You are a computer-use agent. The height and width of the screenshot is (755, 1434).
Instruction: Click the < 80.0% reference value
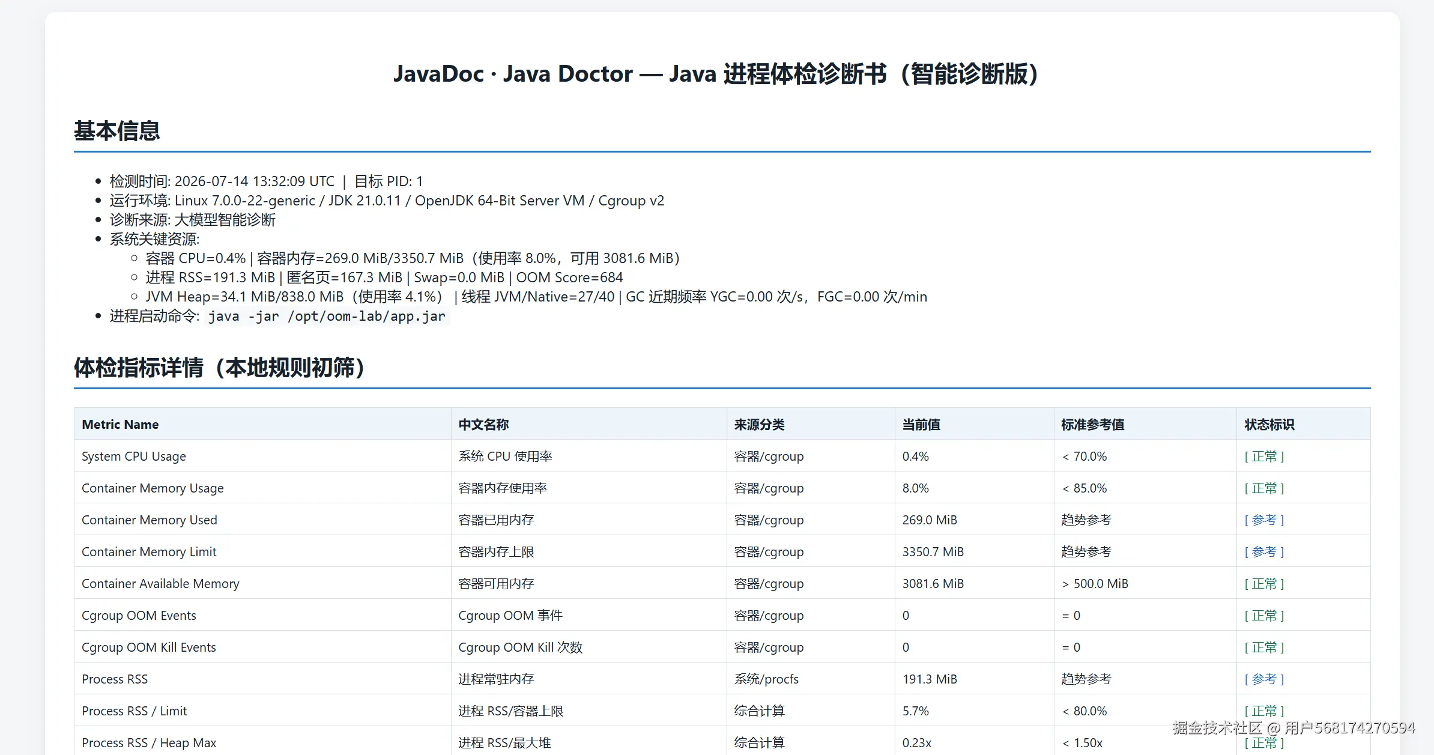[1084, 711]
